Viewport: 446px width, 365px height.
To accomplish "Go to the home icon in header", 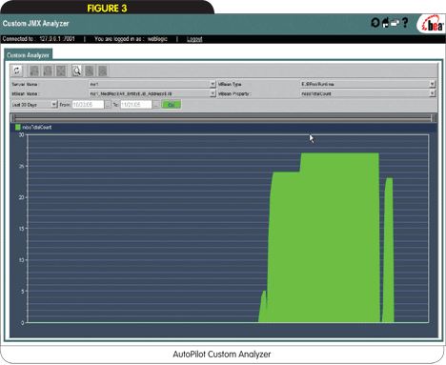I will pyautogui.click(x=385, y=23).
